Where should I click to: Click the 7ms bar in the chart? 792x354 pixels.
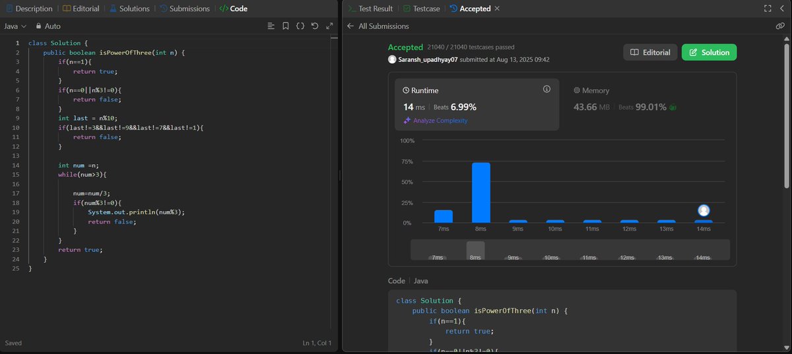444,216
